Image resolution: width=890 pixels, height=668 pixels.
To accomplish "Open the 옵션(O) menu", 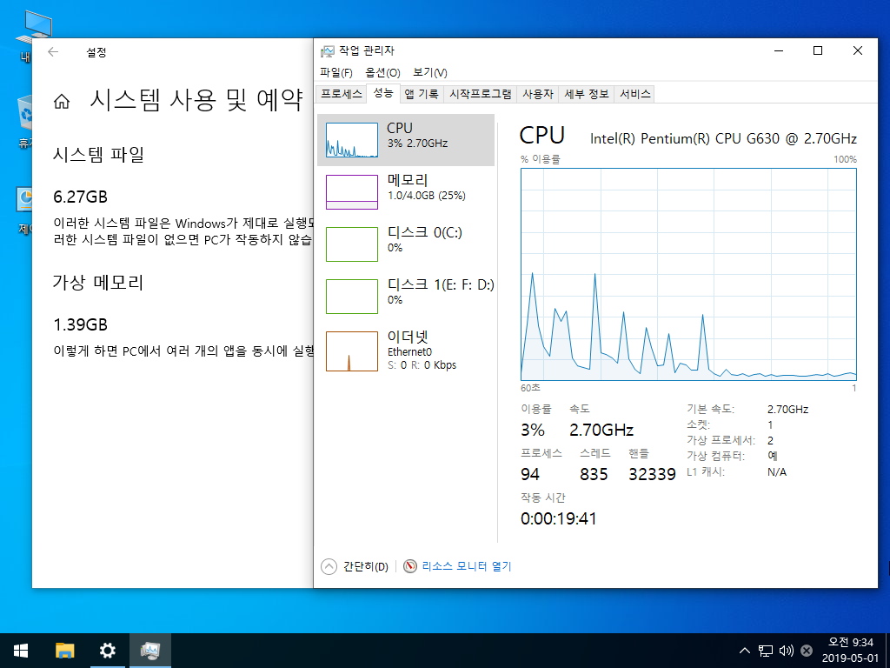I will pos(382,73).
